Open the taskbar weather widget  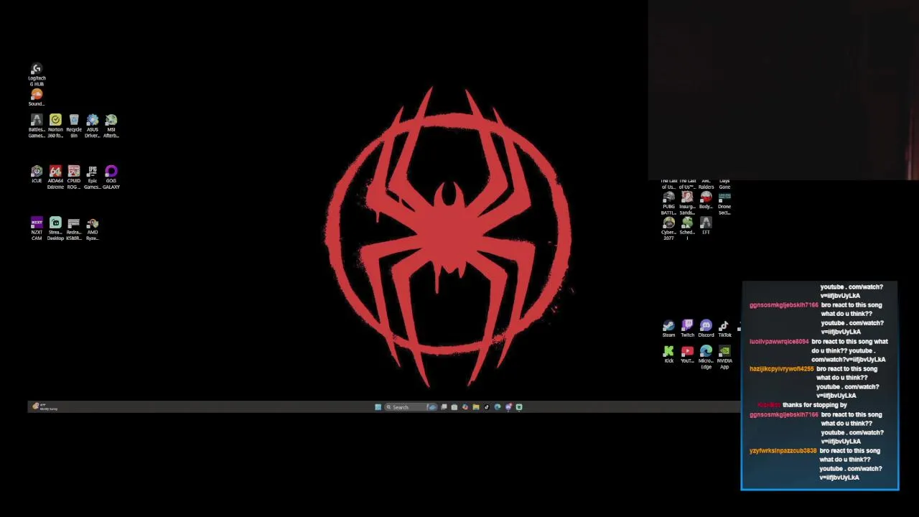click(x=45, y=407)
